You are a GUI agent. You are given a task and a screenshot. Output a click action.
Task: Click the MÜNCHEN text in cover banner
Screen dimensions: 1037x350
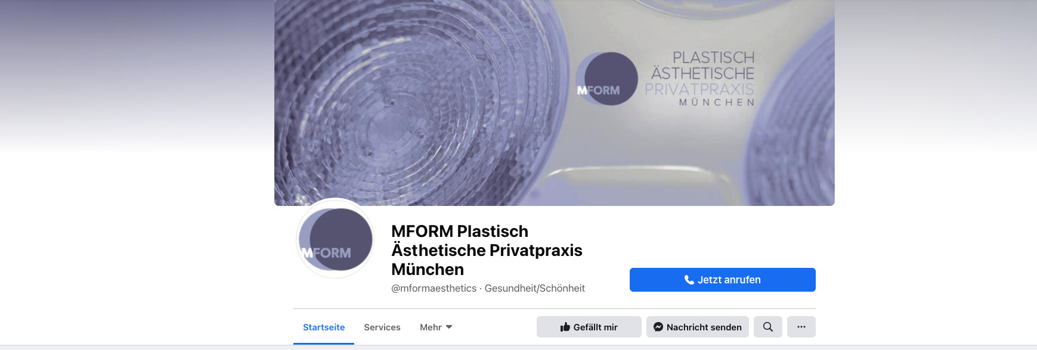click(x=717, y=102)
